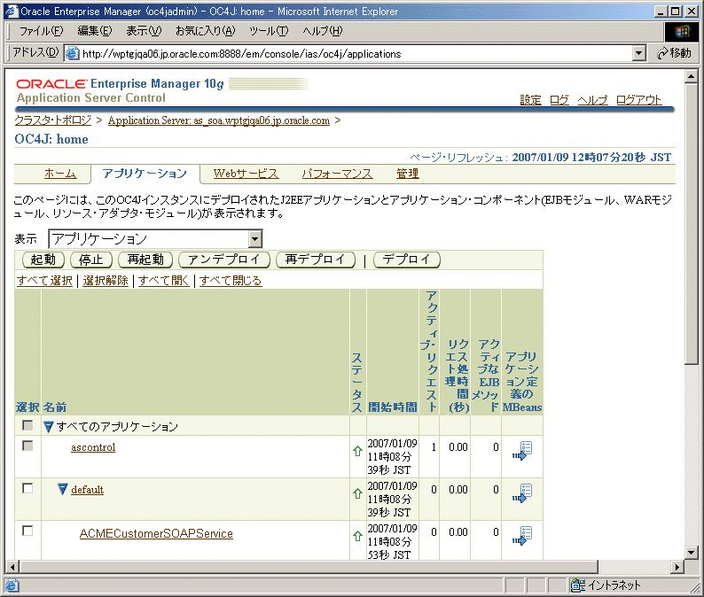Click the vertical scrollbar down arrow
The width and height of the screenshot is (704, 597).
point(691,553)
